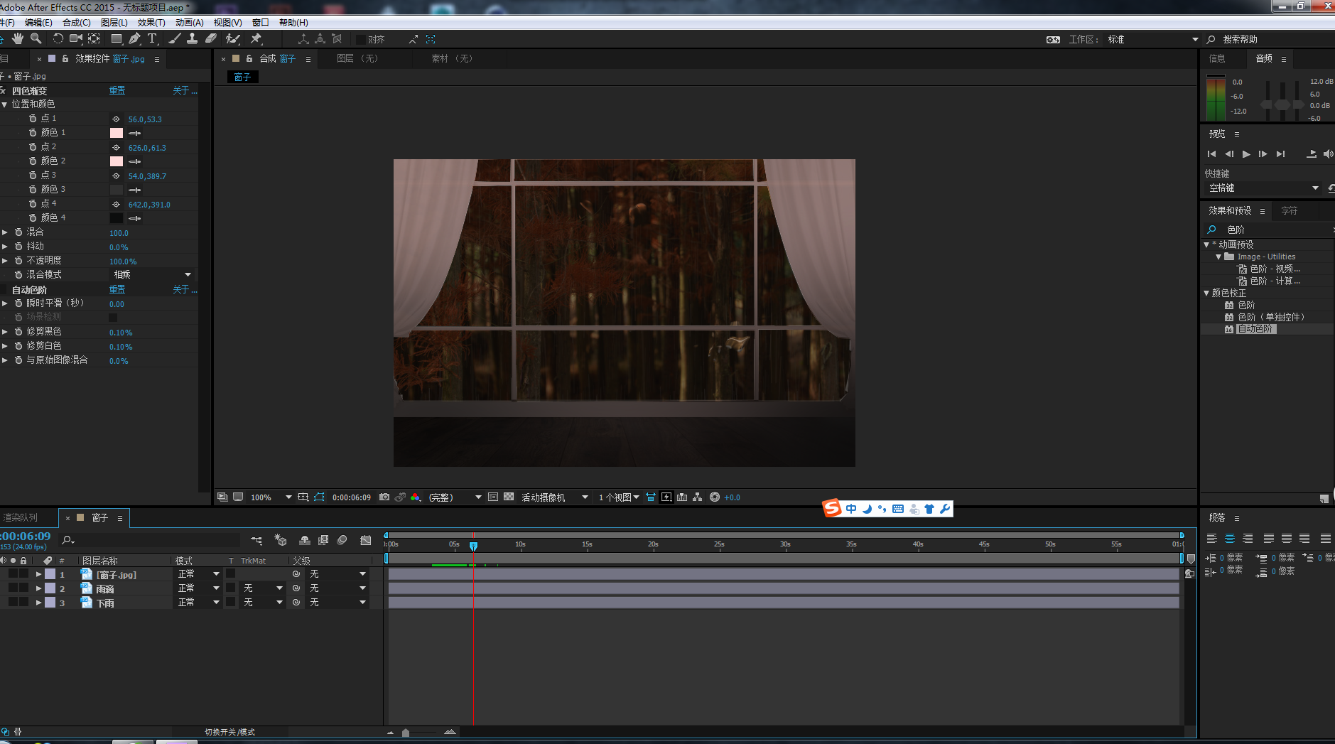This screenshot has width=1335, height=744.
Task: Enable the 对齐 snapping checkbox
Action: point(361,40)
